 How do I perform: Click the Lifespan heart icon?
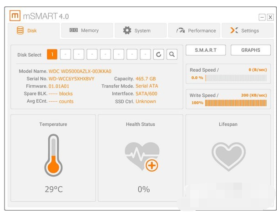[x=228, y=157]
